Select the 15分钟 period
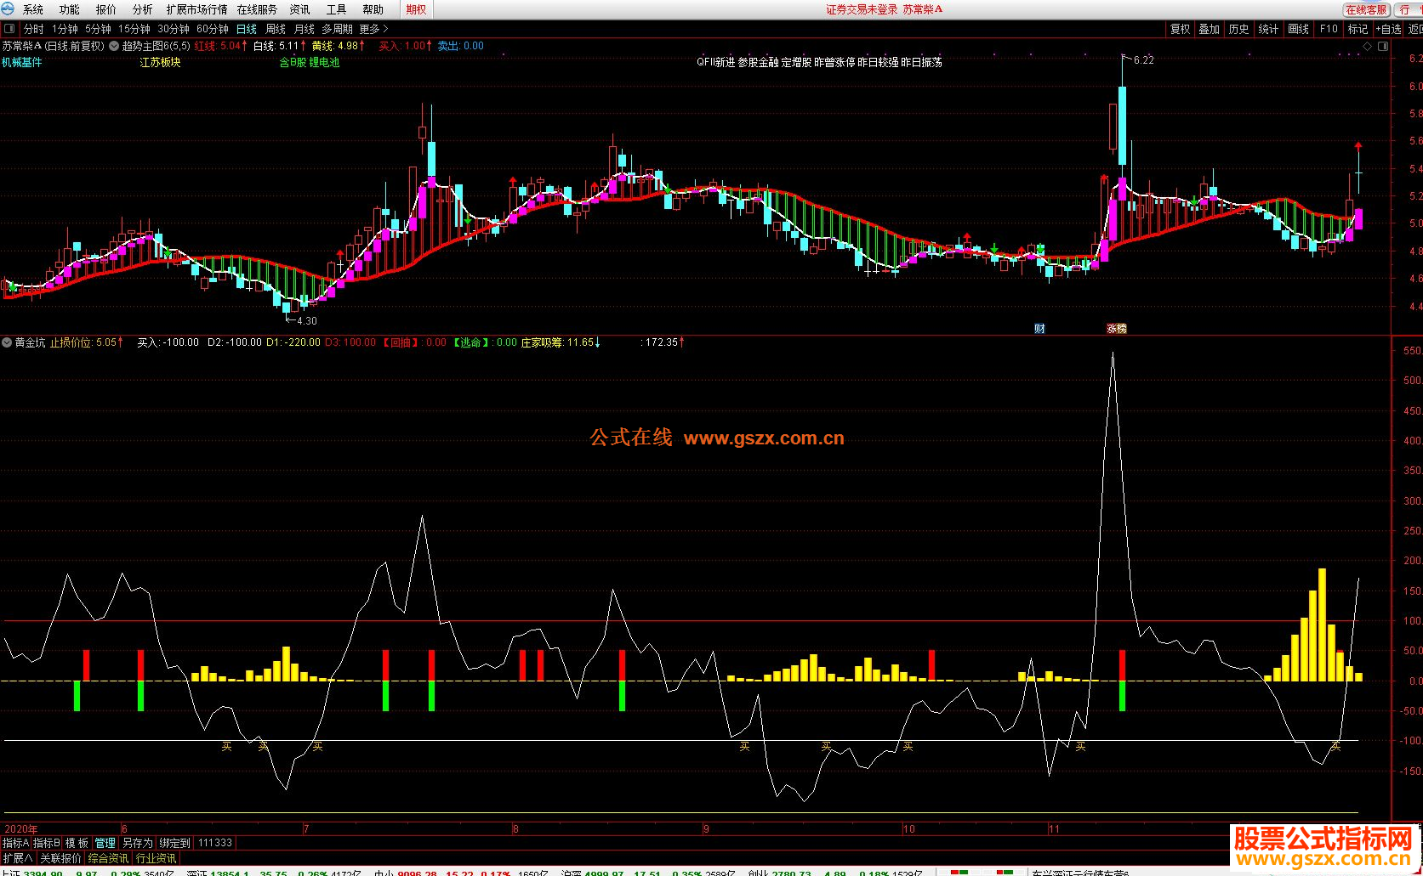1423x876 pixels. tap(134, 29)
